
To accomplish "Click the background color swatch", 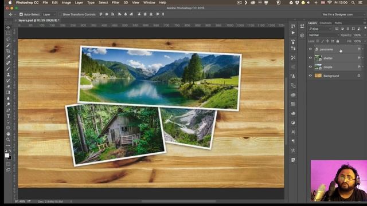I will (x=9, y=158).
